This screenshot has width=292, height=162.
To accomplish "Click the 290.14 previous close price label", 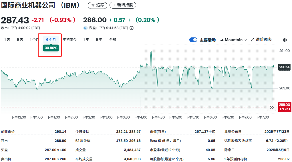I will (x=284, y=67).
